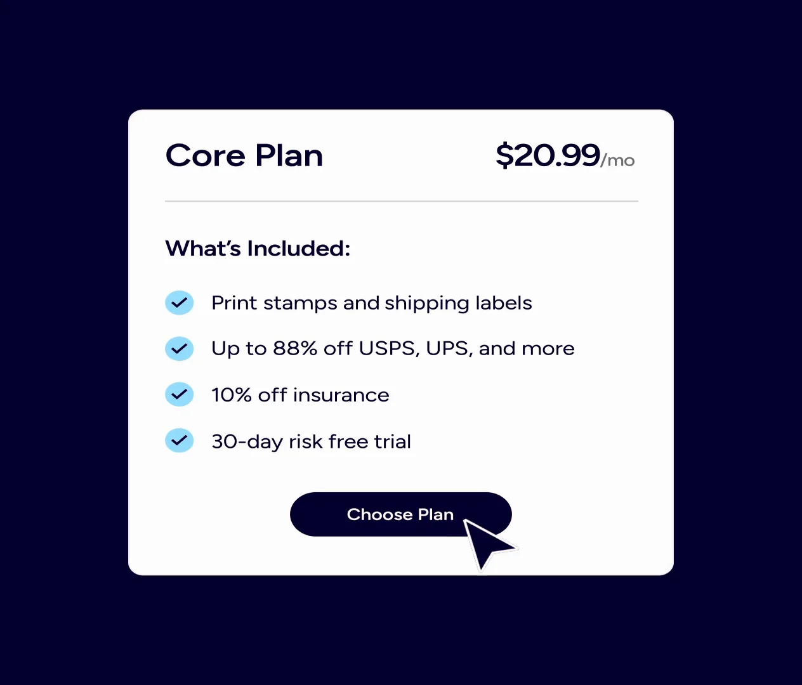
Task: Select the Choose Plan button
Action: coord(400,514)
